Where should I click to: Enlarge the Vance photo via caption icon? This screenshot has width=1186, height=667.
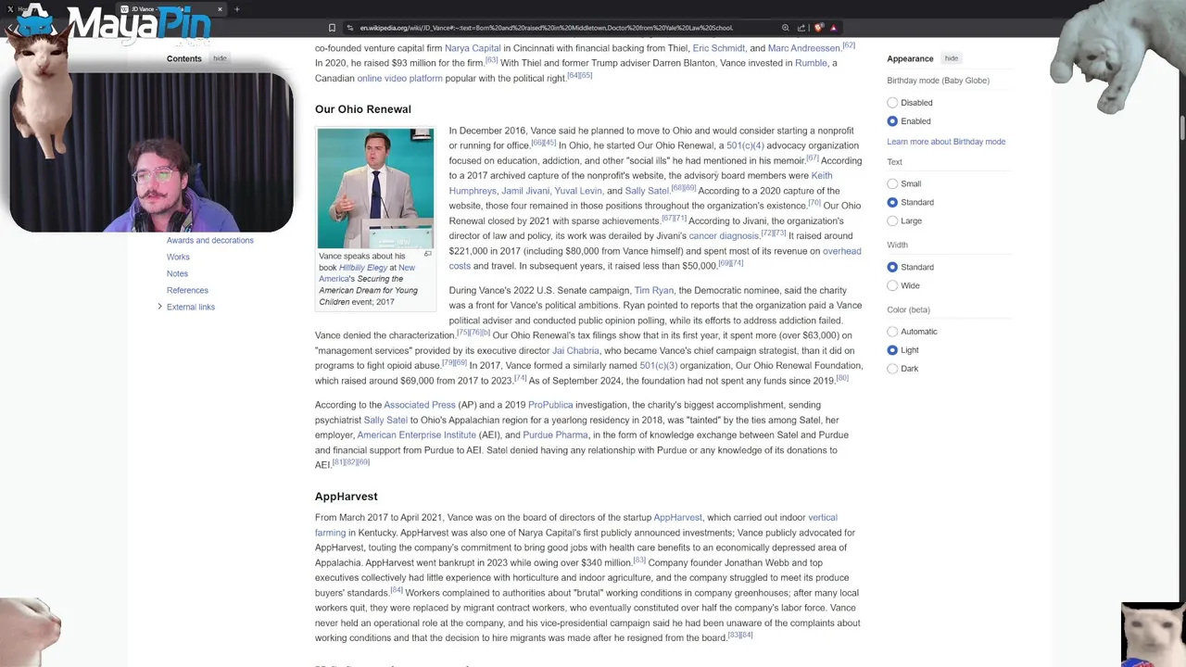pos(428,254)
